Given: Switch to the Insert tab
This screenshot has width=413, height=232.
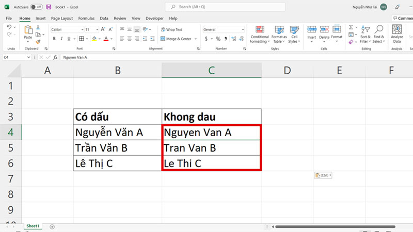Looking at the screenshot, I should coord(41,19).
